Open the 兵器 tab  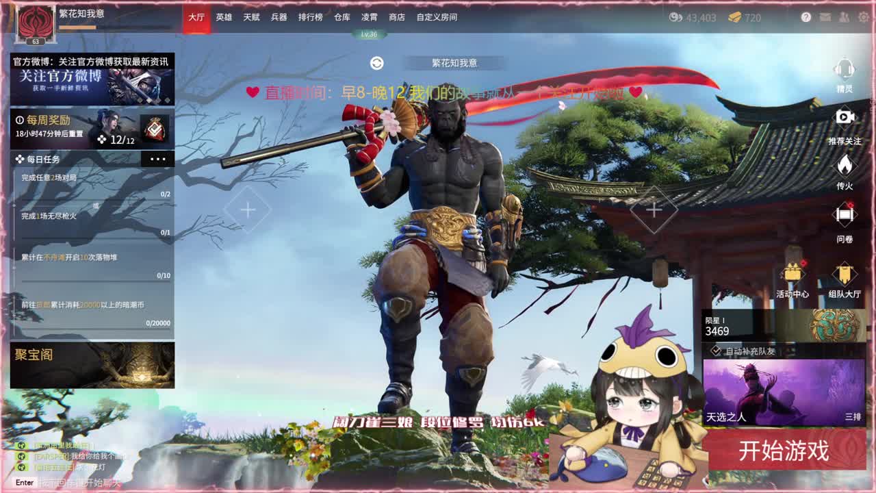(279, 17)
